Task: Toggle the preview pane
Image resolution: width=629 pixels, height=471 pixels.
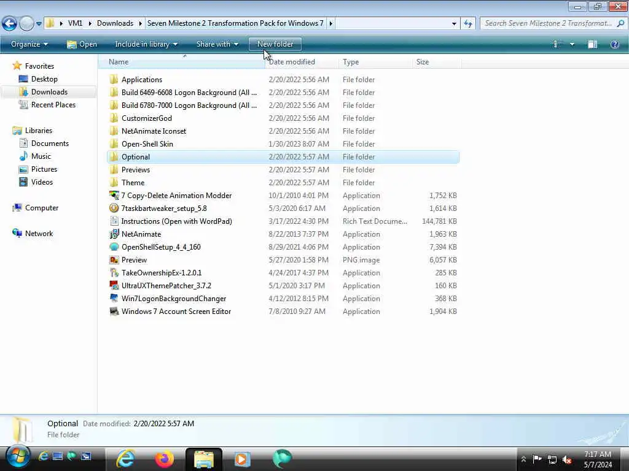Action: click(593, 44)
